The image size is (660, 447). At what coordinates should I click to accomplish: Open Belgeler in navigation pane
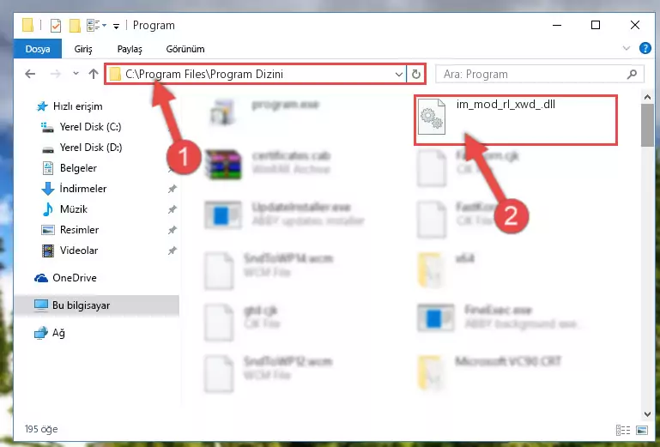pos(78,168)
